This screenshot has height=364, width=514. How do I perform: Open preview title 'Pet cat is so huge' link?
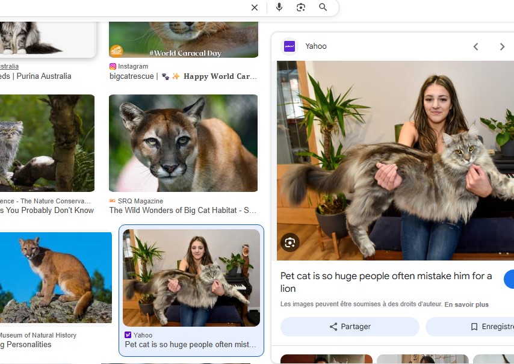tap(386, 282)
